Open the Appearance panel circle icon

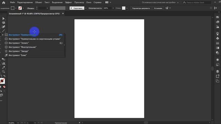coord(218,60)
